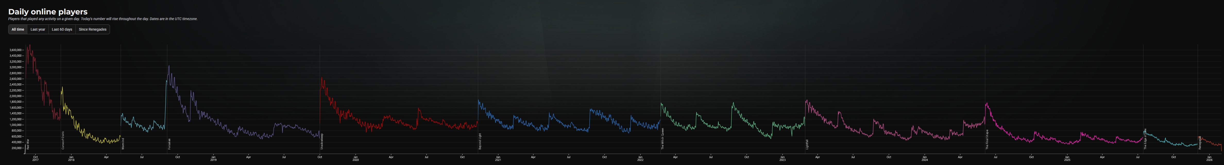Select the Forsaken expansion marker
Screen dimensions: 1224x165
[x=169, y=144]
